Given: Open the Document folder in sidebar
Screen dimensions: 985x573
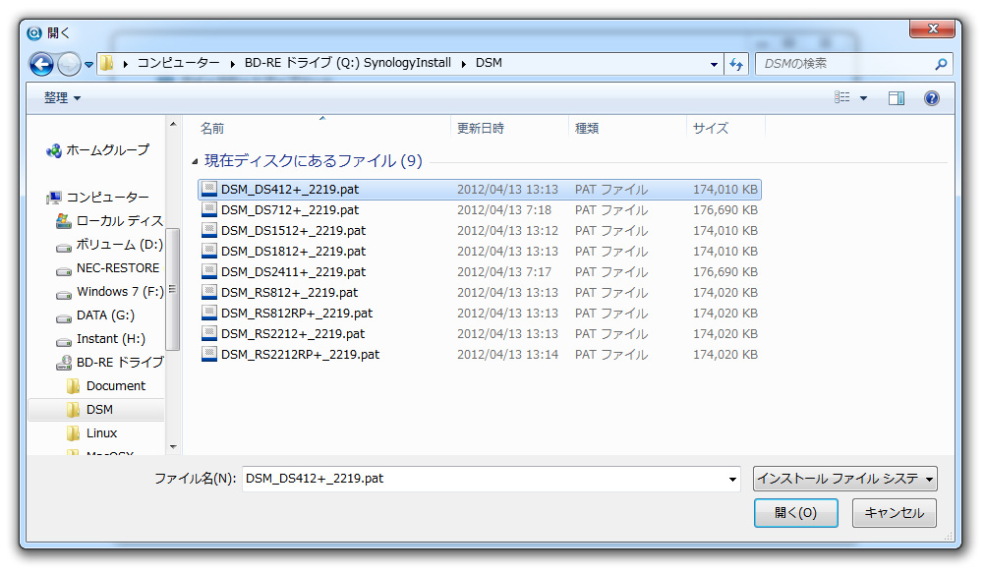Looking at the screenshot, I should (x=106, y=386).
